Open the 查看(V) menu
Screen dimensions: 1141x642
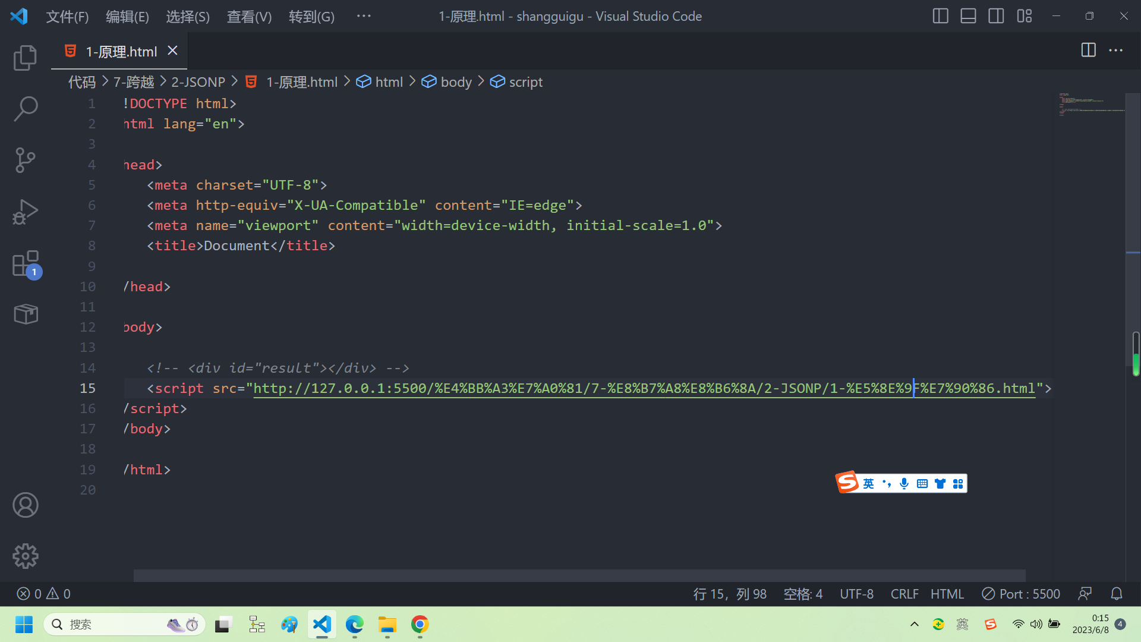click(x=249, y=17)
